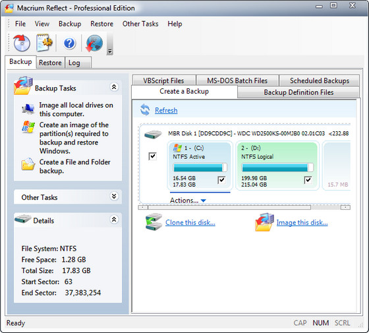This screenshot has height=333, width=369.
Task: Click the globe check-for-updates toolbar icon
Action: pyautogui.click(x=94, y=44)
